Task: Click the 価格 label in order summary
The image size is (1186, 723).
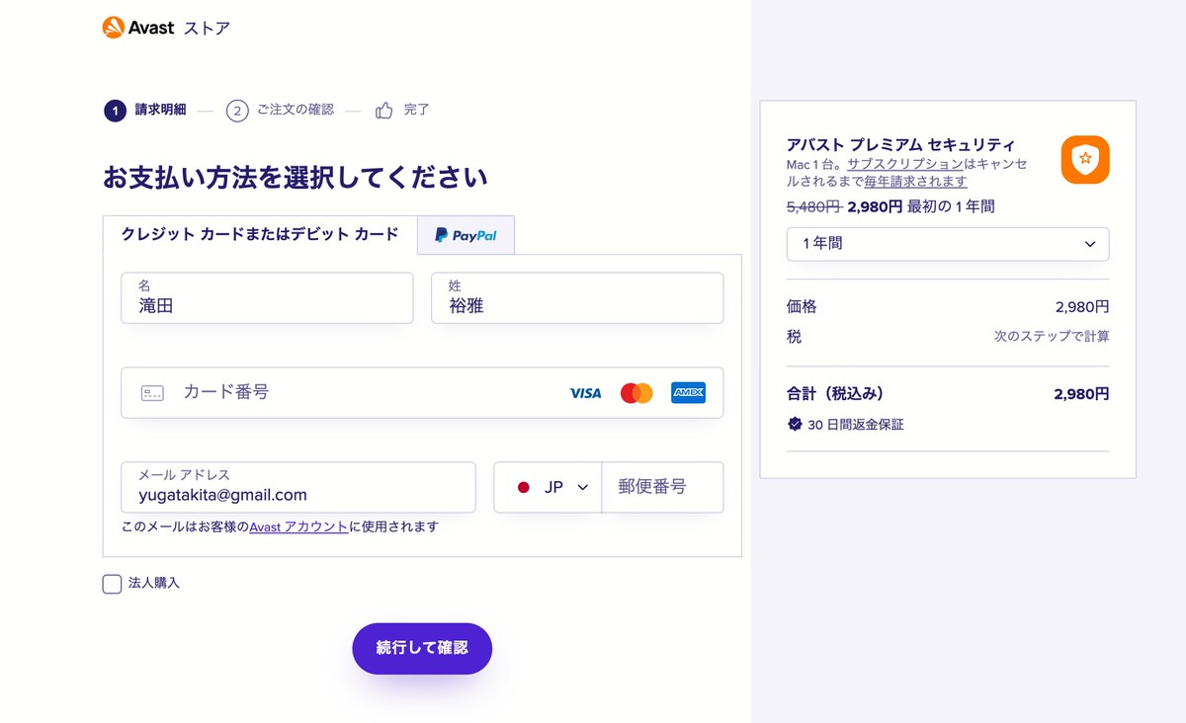Action: [802, 307]
